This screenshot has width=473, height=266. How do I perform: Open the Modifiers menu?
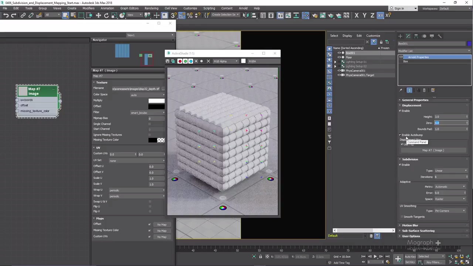pyautogui.click(x=88, y=8)
